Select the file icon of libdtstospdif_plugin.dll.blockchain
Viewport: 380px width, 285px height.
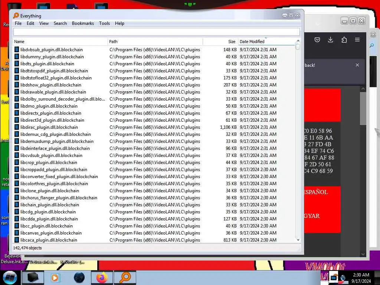tap(16, 71)
